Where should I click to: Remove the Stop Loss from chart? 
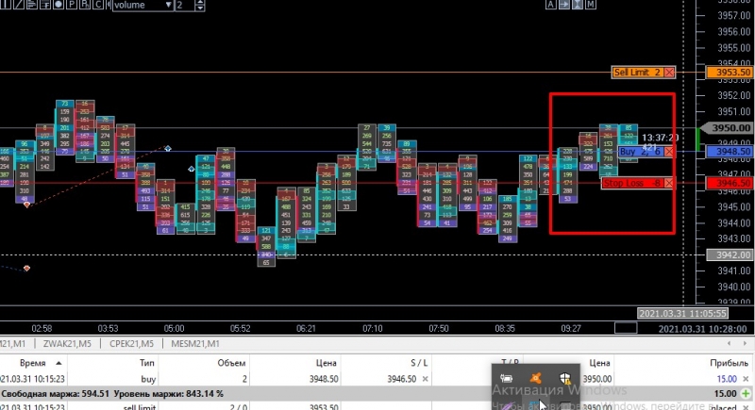point(669,183)
